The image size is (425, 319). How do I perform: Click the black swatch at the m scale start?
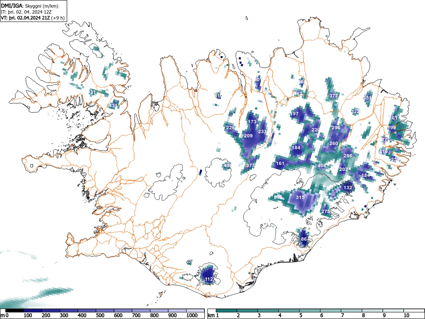(x=14, y=310)
